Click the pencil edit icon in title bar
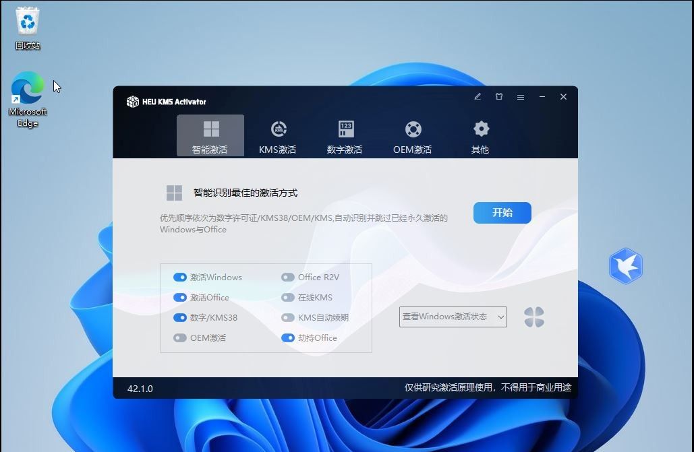Screen dimensions: 694x452 tap(478, 96)
